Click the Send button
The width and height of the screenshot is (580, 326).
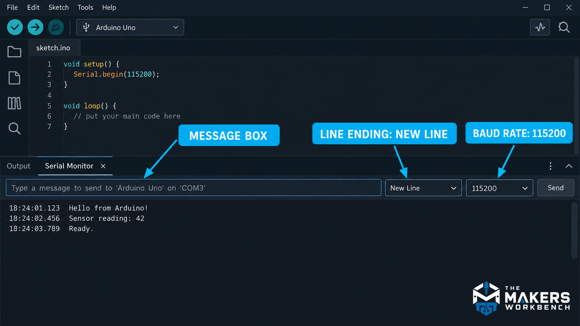[x=556, y=188]
